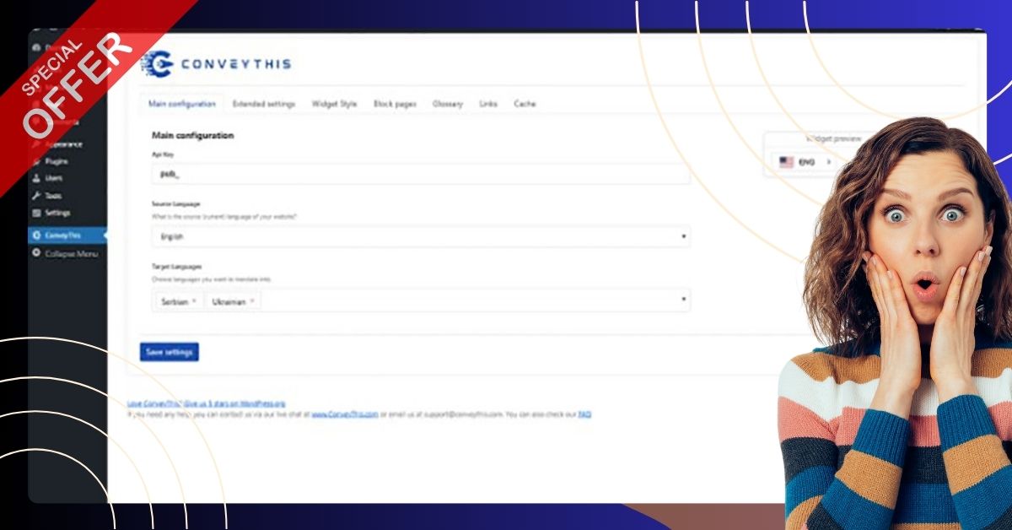
Task: Click the ConveyThis icon in sidebar menu
Action: tap(36, 235)
